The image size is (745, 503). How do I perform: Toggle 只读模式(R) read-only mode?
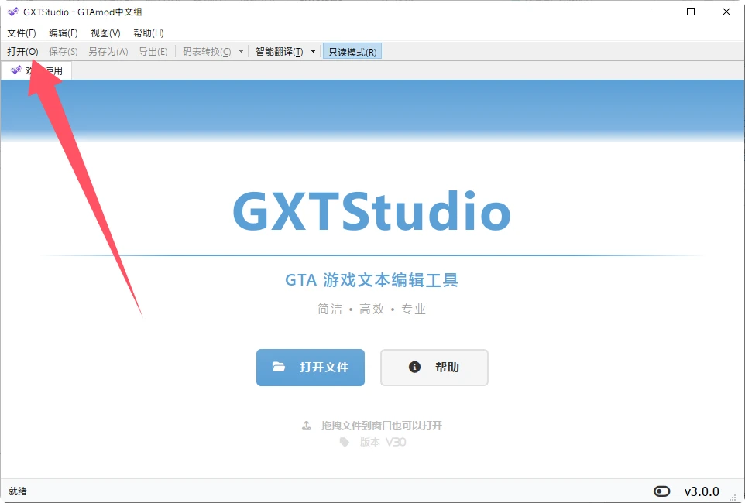coord(352,52)
